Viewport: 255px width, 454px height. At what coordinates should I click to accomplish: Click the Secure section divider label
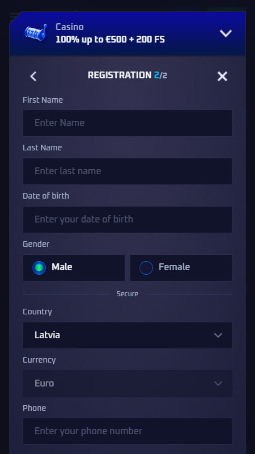(x=127, y=294)
